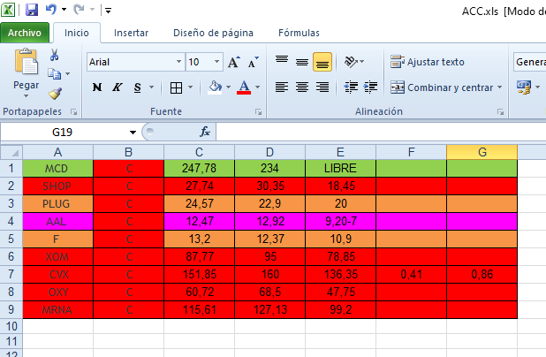Undo the last action

point(51,10)
